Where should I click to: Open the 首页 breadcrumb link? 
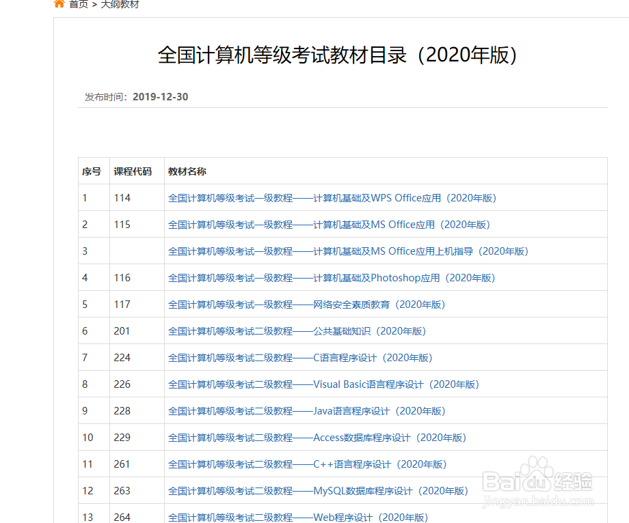(x=78, y=4)
